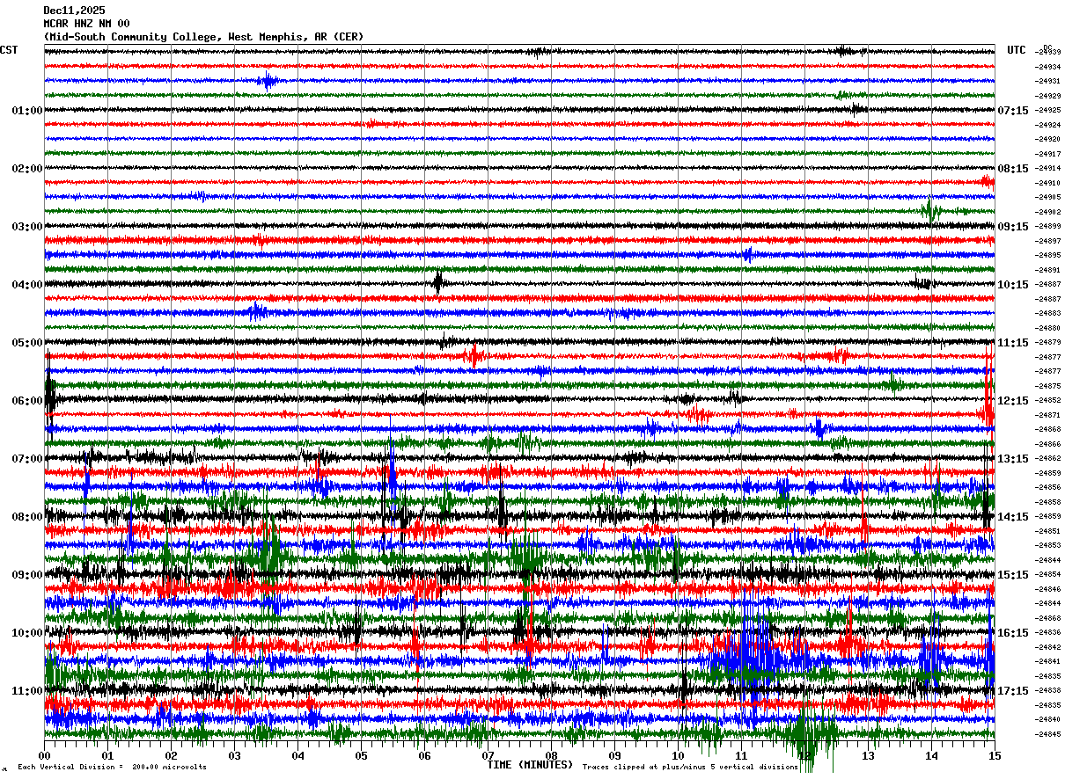Click the DC offset value -24934
1065x779 pixels.
coord(1048,67)
